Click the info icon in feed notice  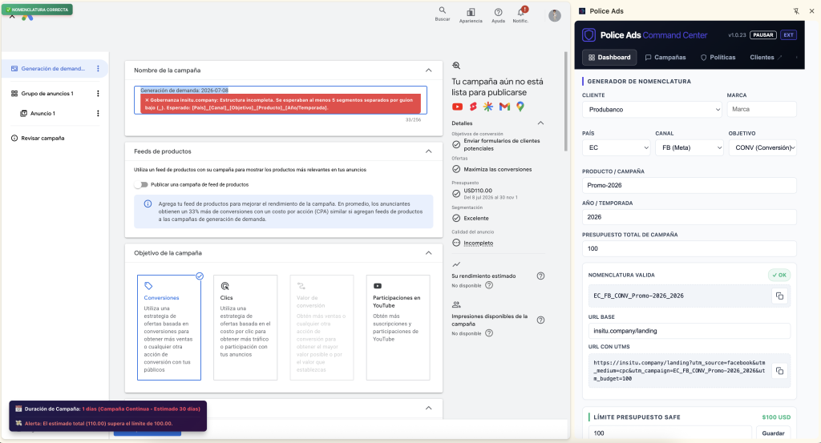tap(148, 204)
